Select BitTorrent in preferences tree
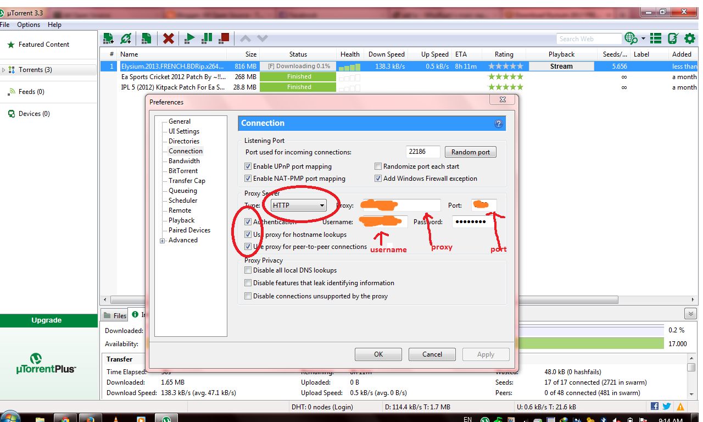 pyautogui.click(x=183, y=171)
